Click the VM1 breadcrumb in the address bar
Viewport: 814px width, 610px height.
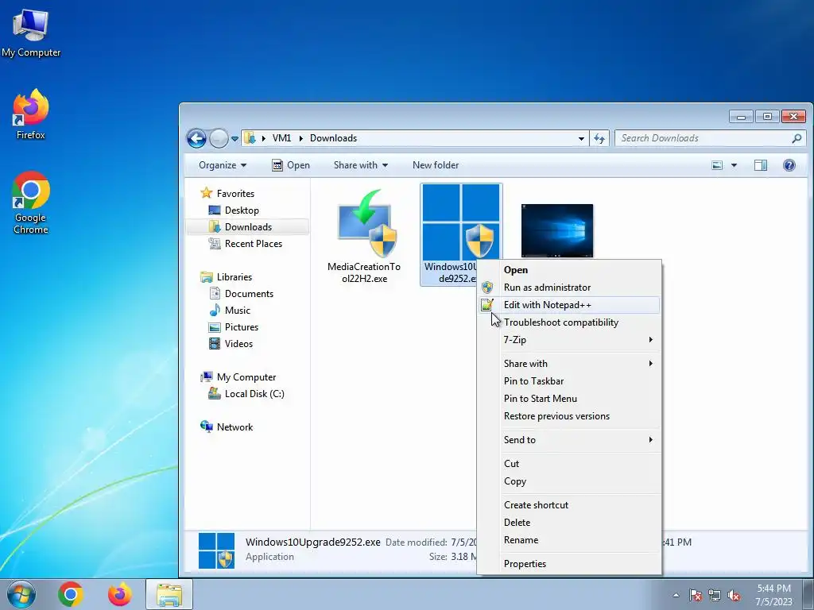[281, 138]
